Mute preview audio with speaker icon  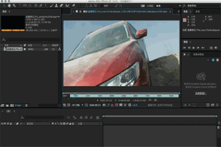tap(216, 48)
